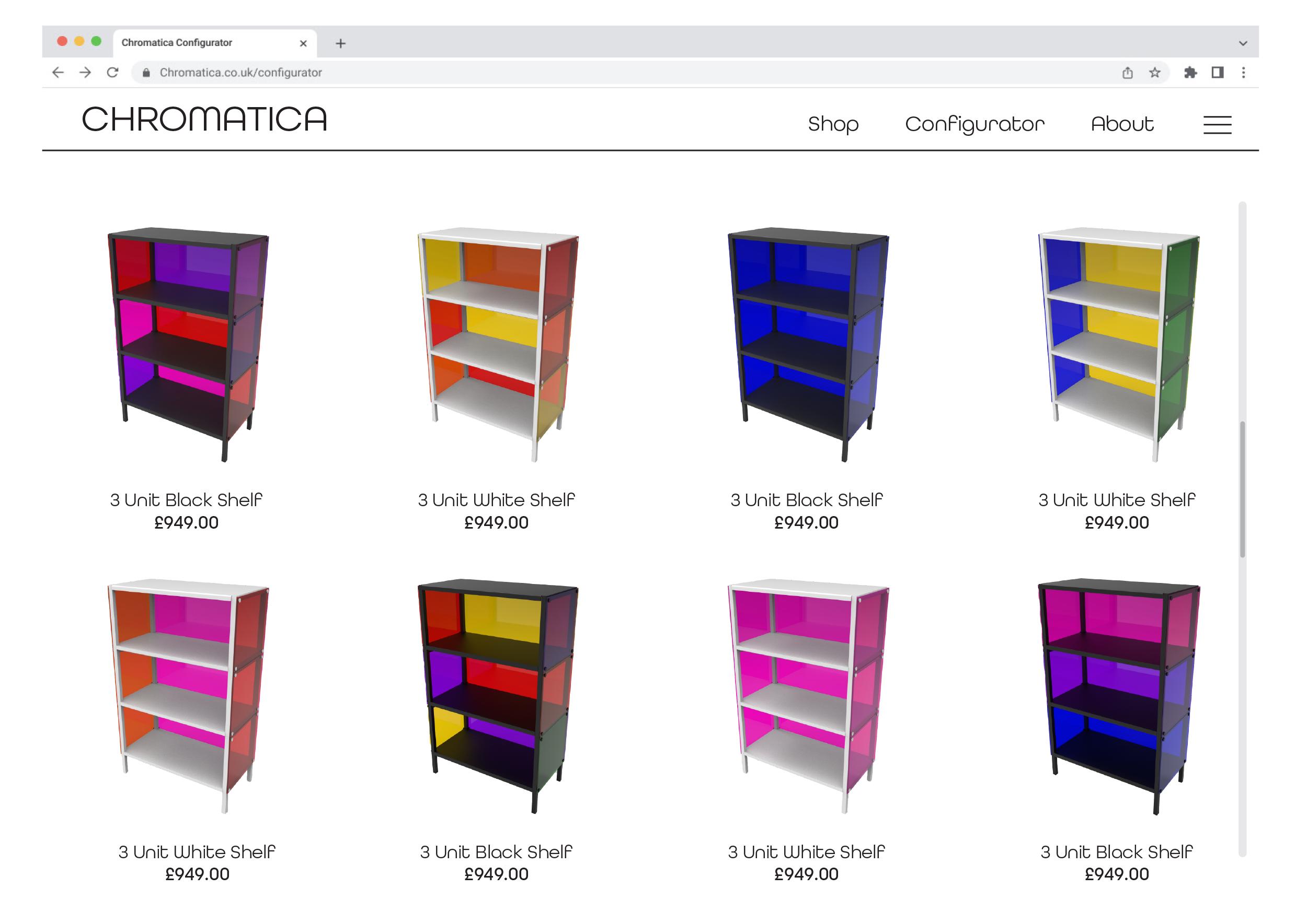Select the white shelf with blue, yellow, green panels
Screen dimensions: 1307x923
click(1119, 345)
